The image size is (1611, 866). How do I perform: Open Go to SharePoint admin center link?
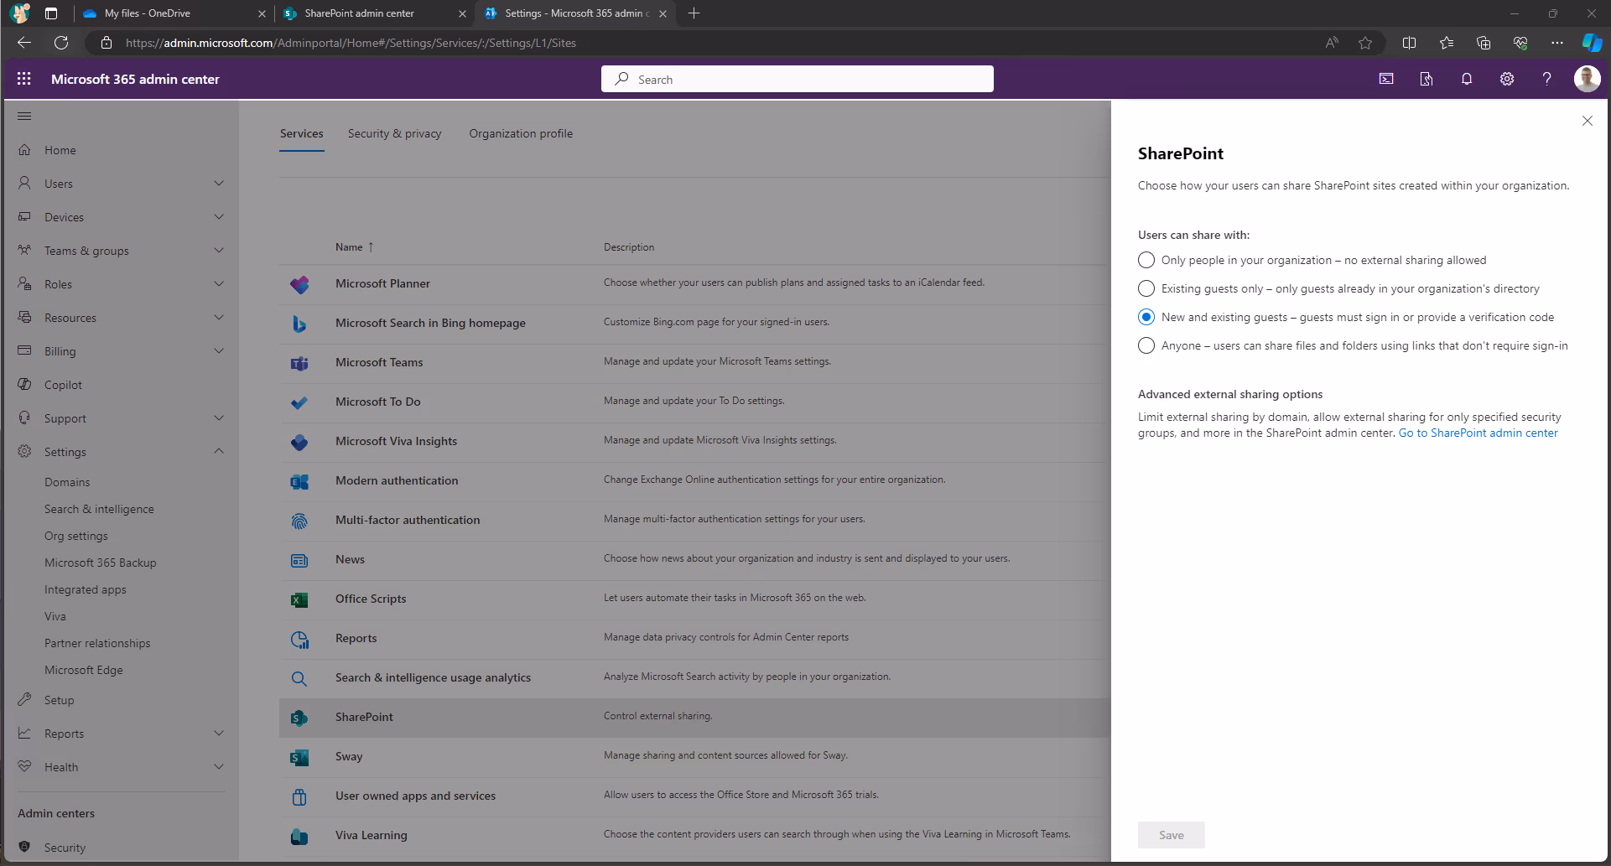point(1478,433)
